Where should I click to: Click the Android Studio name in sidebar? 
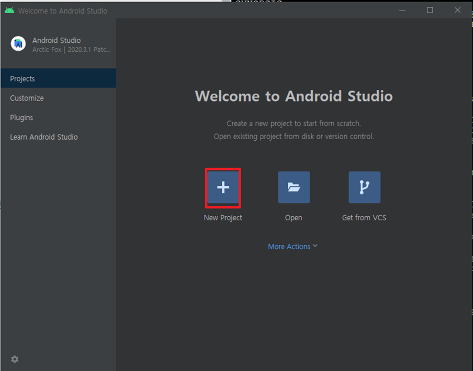tap(57, 40)
